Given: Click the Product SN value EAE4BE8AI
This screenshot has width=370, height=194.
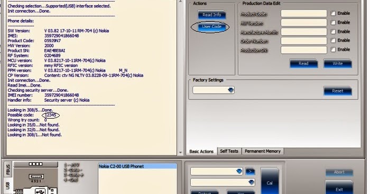Looking at the screenshot, I should pos(54,51).
